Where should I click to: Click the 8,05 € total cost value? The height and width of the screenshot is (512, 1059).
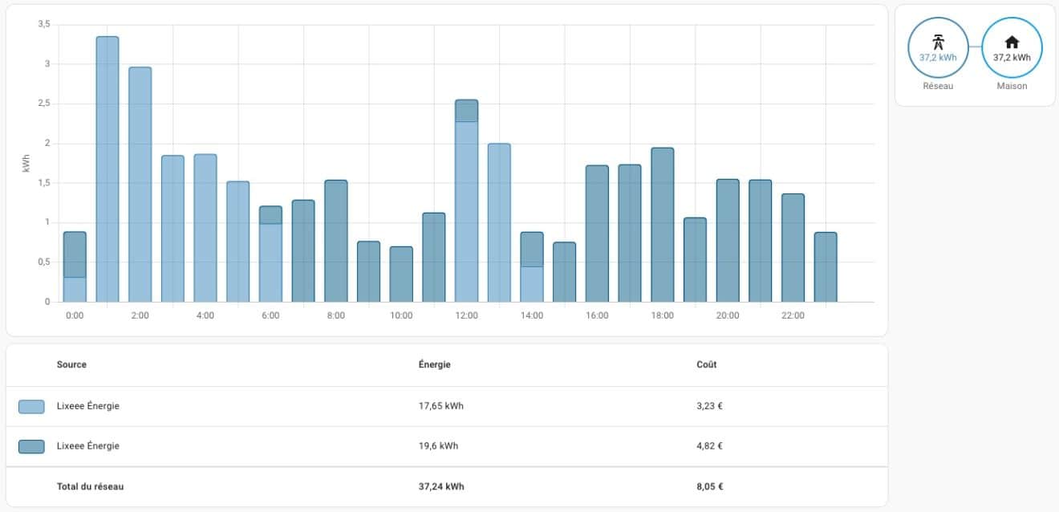(x=709, y=486)
